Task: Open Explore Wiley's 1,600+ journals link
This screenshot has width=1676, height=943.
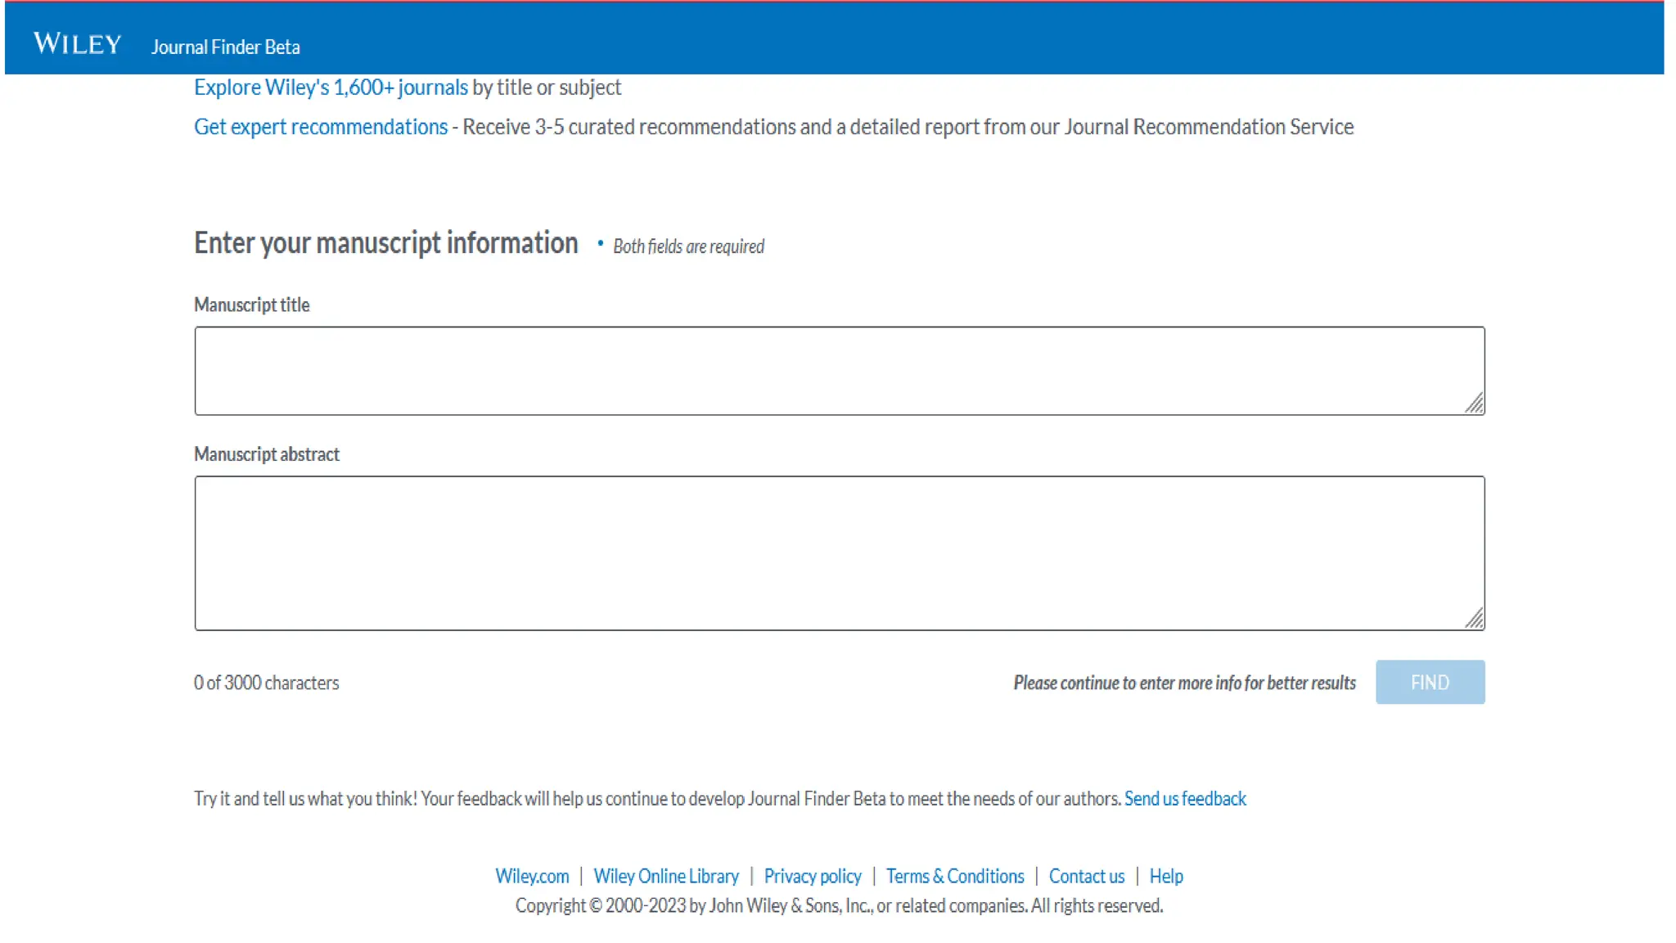Action: pos(331,88)
